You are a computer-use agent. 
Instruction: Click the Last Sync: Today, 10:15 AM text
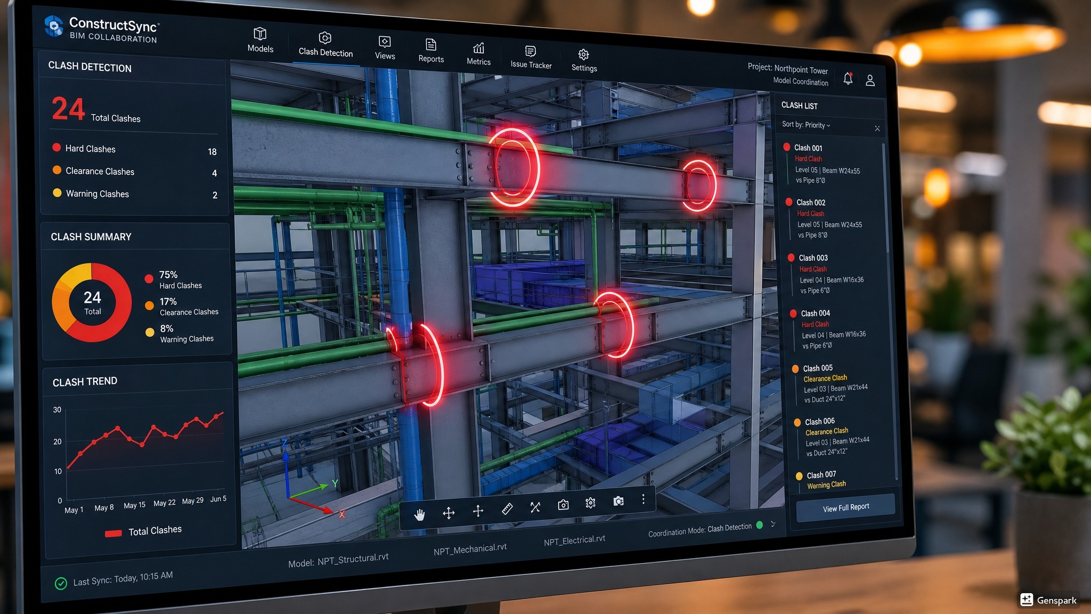pos(123,578)
